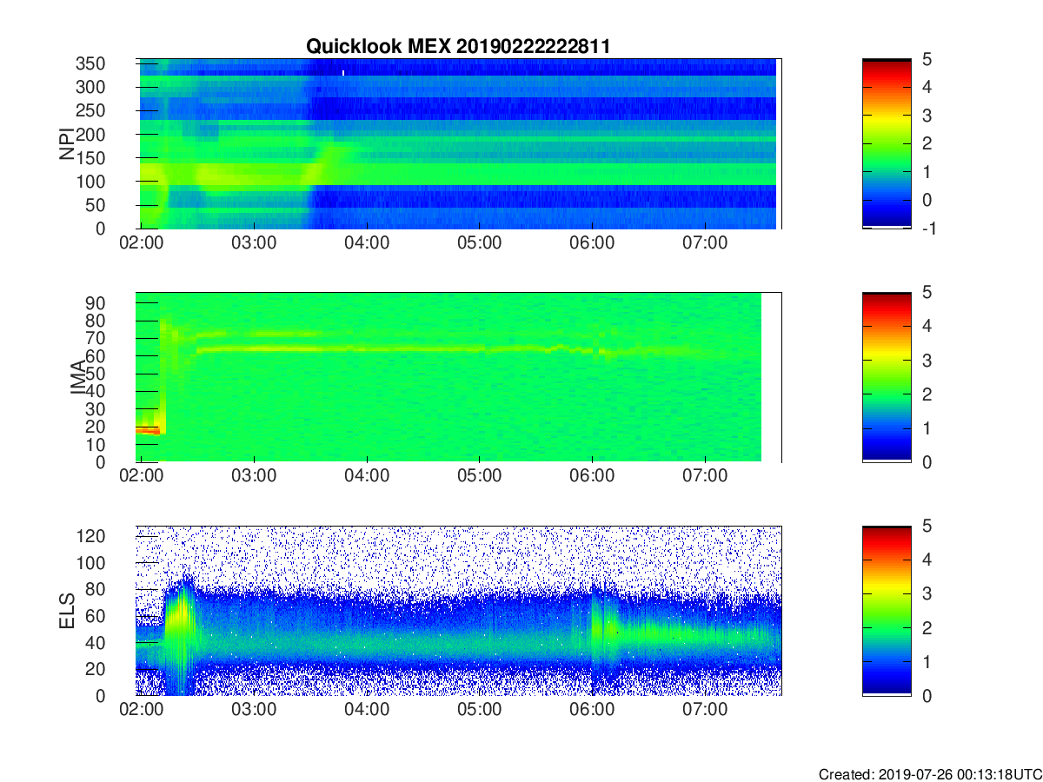
Task: Click the NPI panel colorbar
Action: (887, 143)
